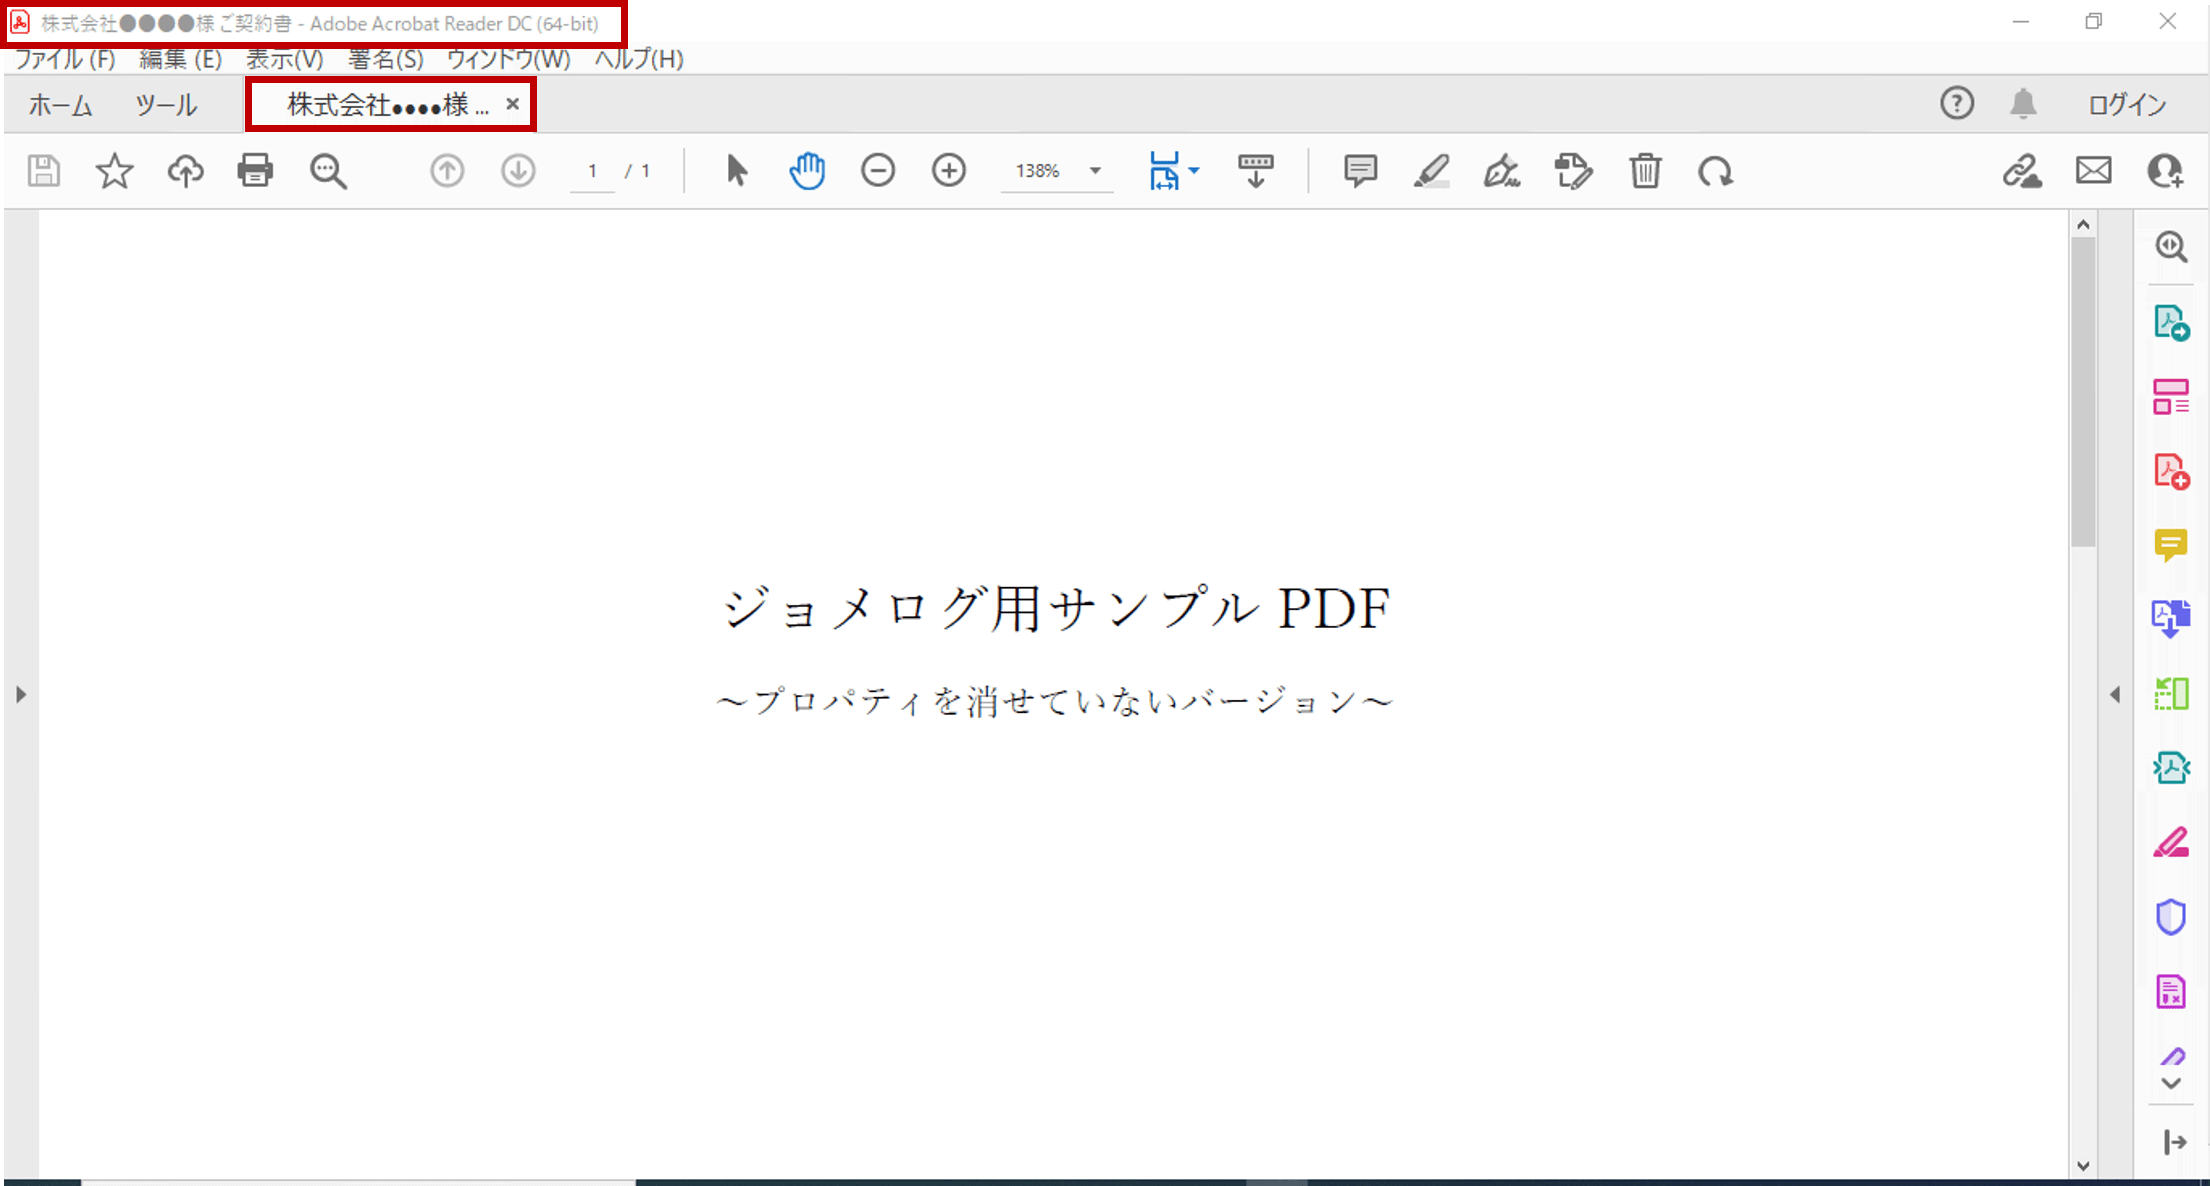Go to previous page arrow
The height and width of the screenshot is (1186, 2210).
point(447,171)
